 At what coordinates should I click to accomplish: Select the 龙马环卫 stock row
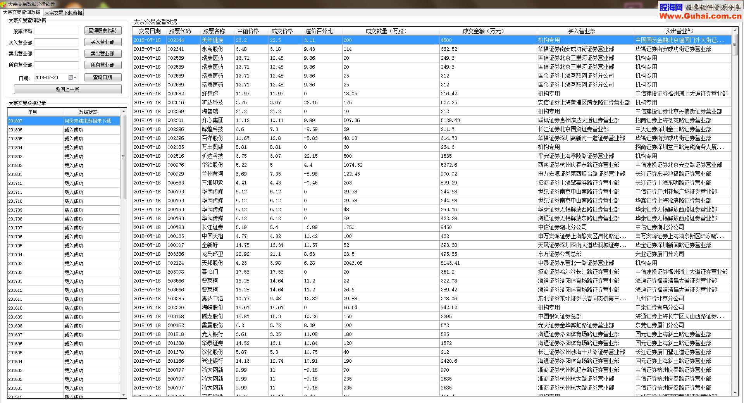pyautogui.click(x=432, y=254)
